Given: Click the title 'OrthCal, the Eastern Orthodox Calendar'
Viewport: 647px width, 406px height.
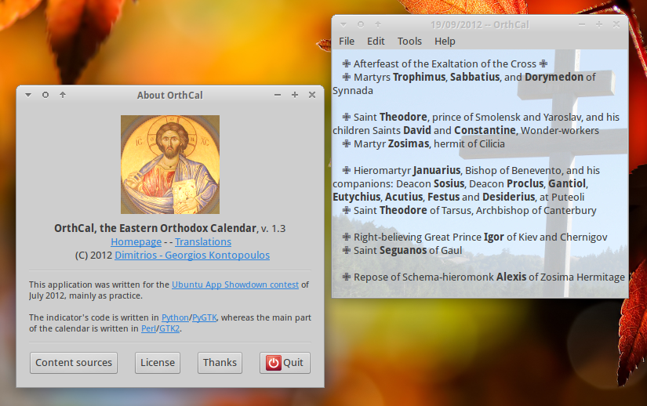Looking at the screenshot, I should [x=155, y=228].
